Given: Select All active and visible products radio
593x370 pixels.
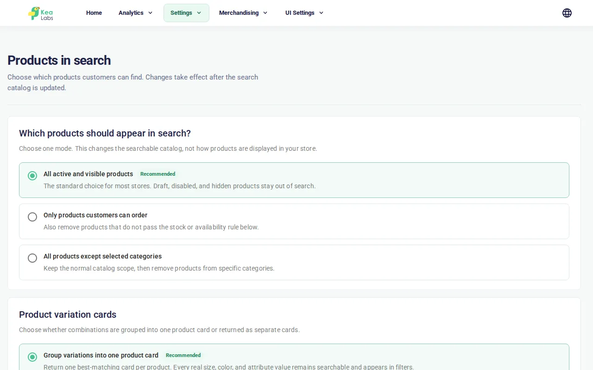Looking at the screenshot, I should pyautogui.click(x=32, y=176).
